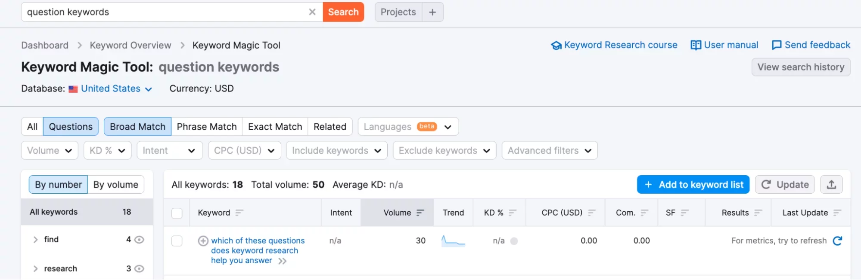Click the orange Search button
Viewport: 861px width, 280px height.
click(x=343, y=12)
